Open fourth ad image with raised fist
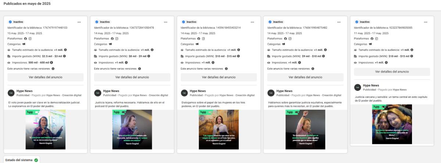Image resolution: width=441 pixels, height=163 pixels. click(x=305, y=130)
